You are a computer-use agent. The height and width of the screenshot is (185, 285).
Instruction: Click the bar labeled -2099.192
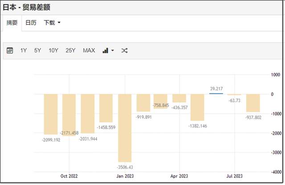pyautogui.click(x=50, y=114)
